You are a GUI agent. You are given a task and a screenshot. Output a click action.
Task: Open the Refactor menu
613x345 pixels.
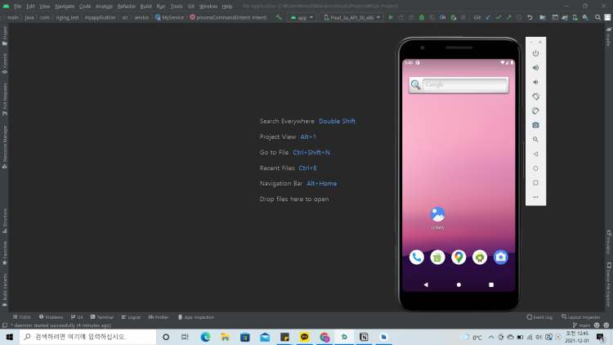126,6
